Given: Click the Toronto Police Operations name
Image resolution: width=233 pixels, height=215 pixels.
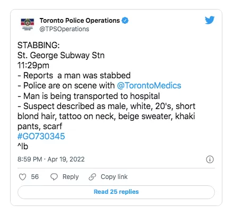Looking at the screenshot, I should coord(80,21).
